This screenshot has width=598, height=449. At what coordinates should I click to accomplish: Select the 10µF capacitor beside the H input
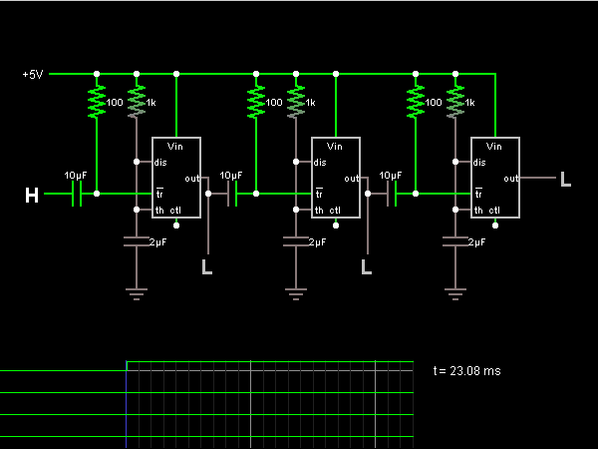tap(77, 194)
